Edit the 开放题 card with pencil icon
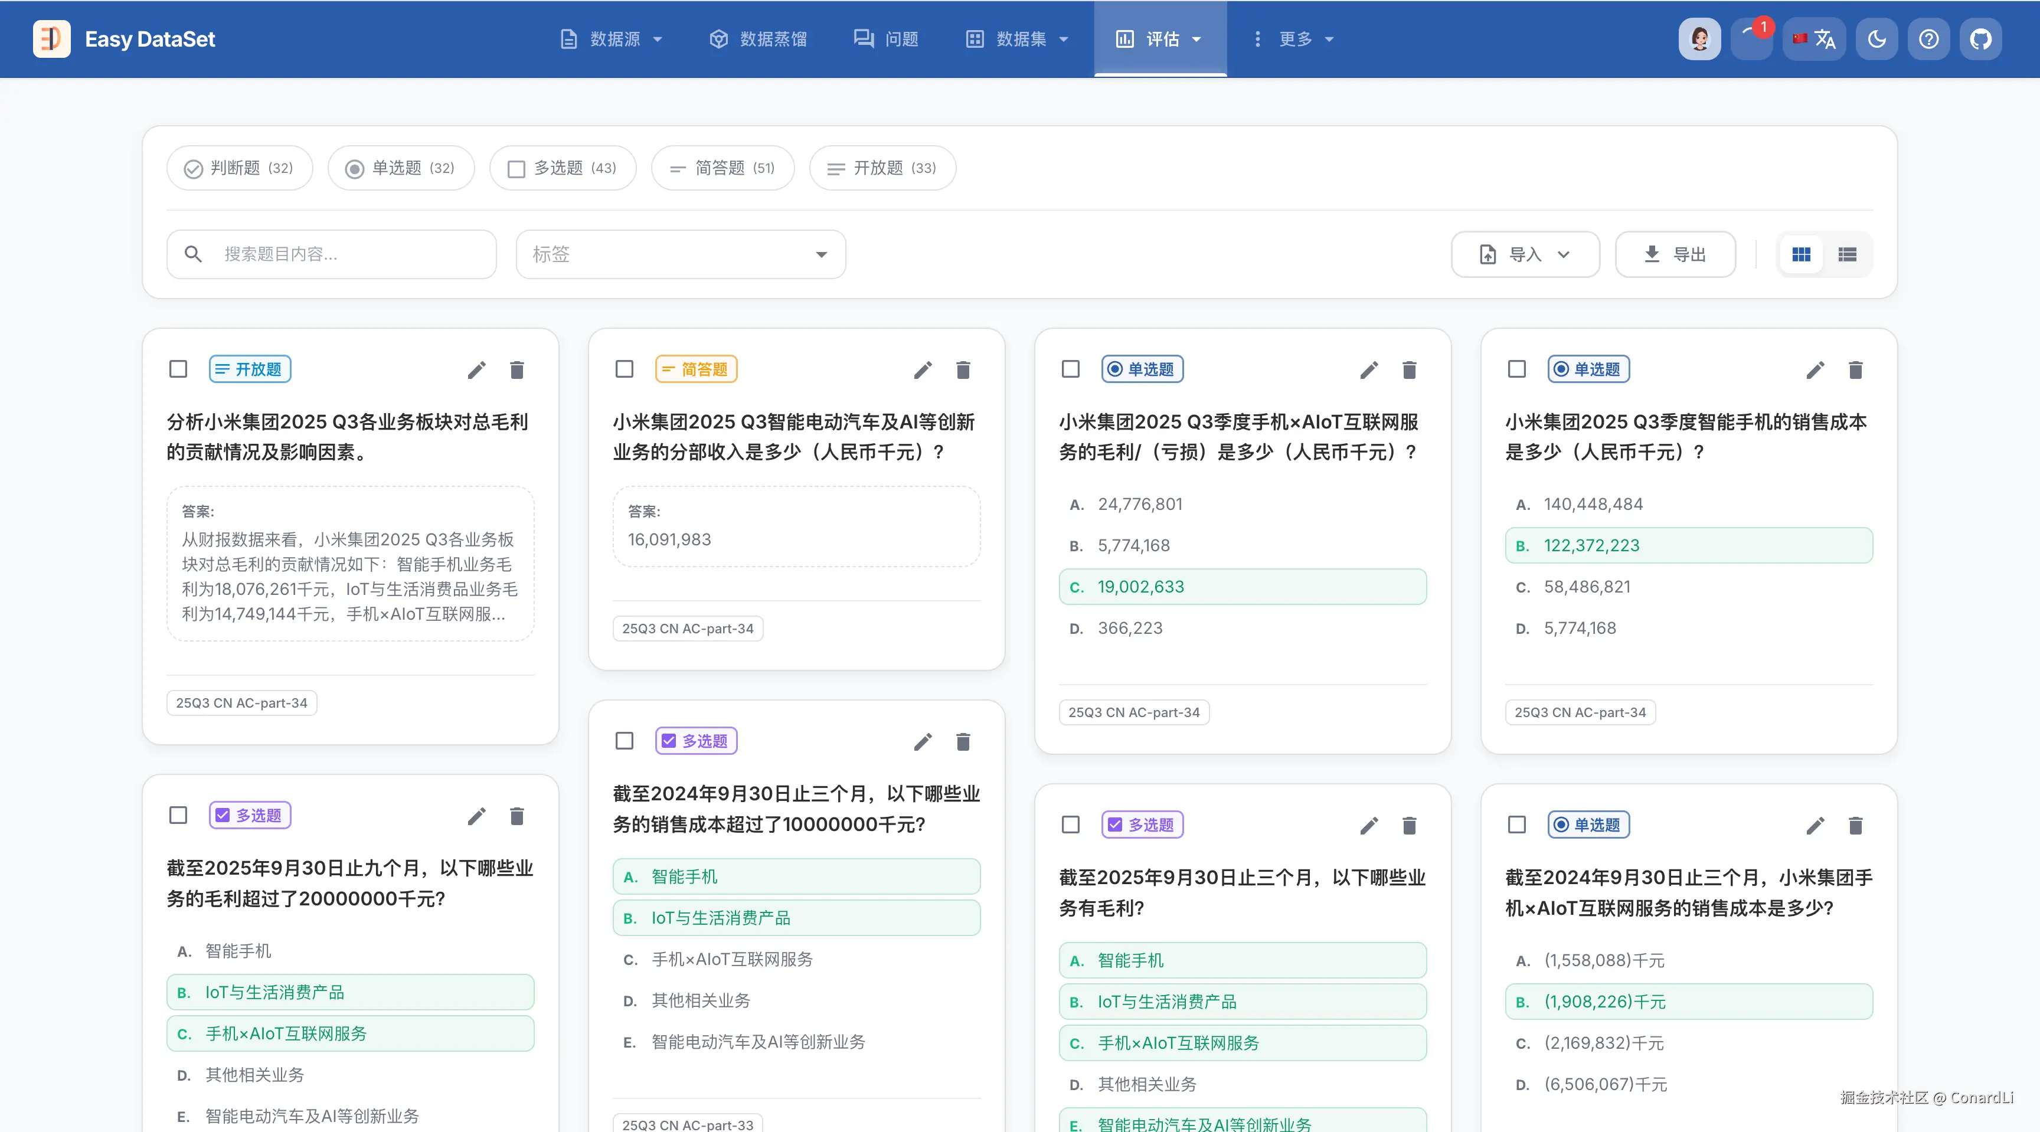The width and height of the screenshot is (2040, 1132). (x=476, y=369)
